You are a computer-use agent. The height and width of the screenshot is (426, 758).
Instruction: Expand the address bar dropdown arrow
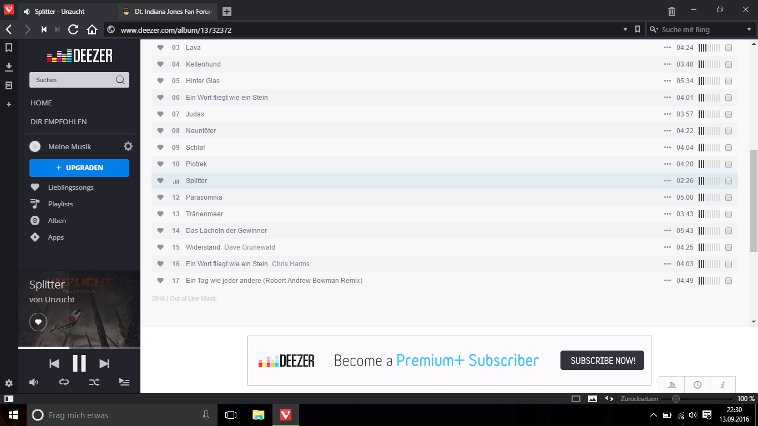click(626, 29)
